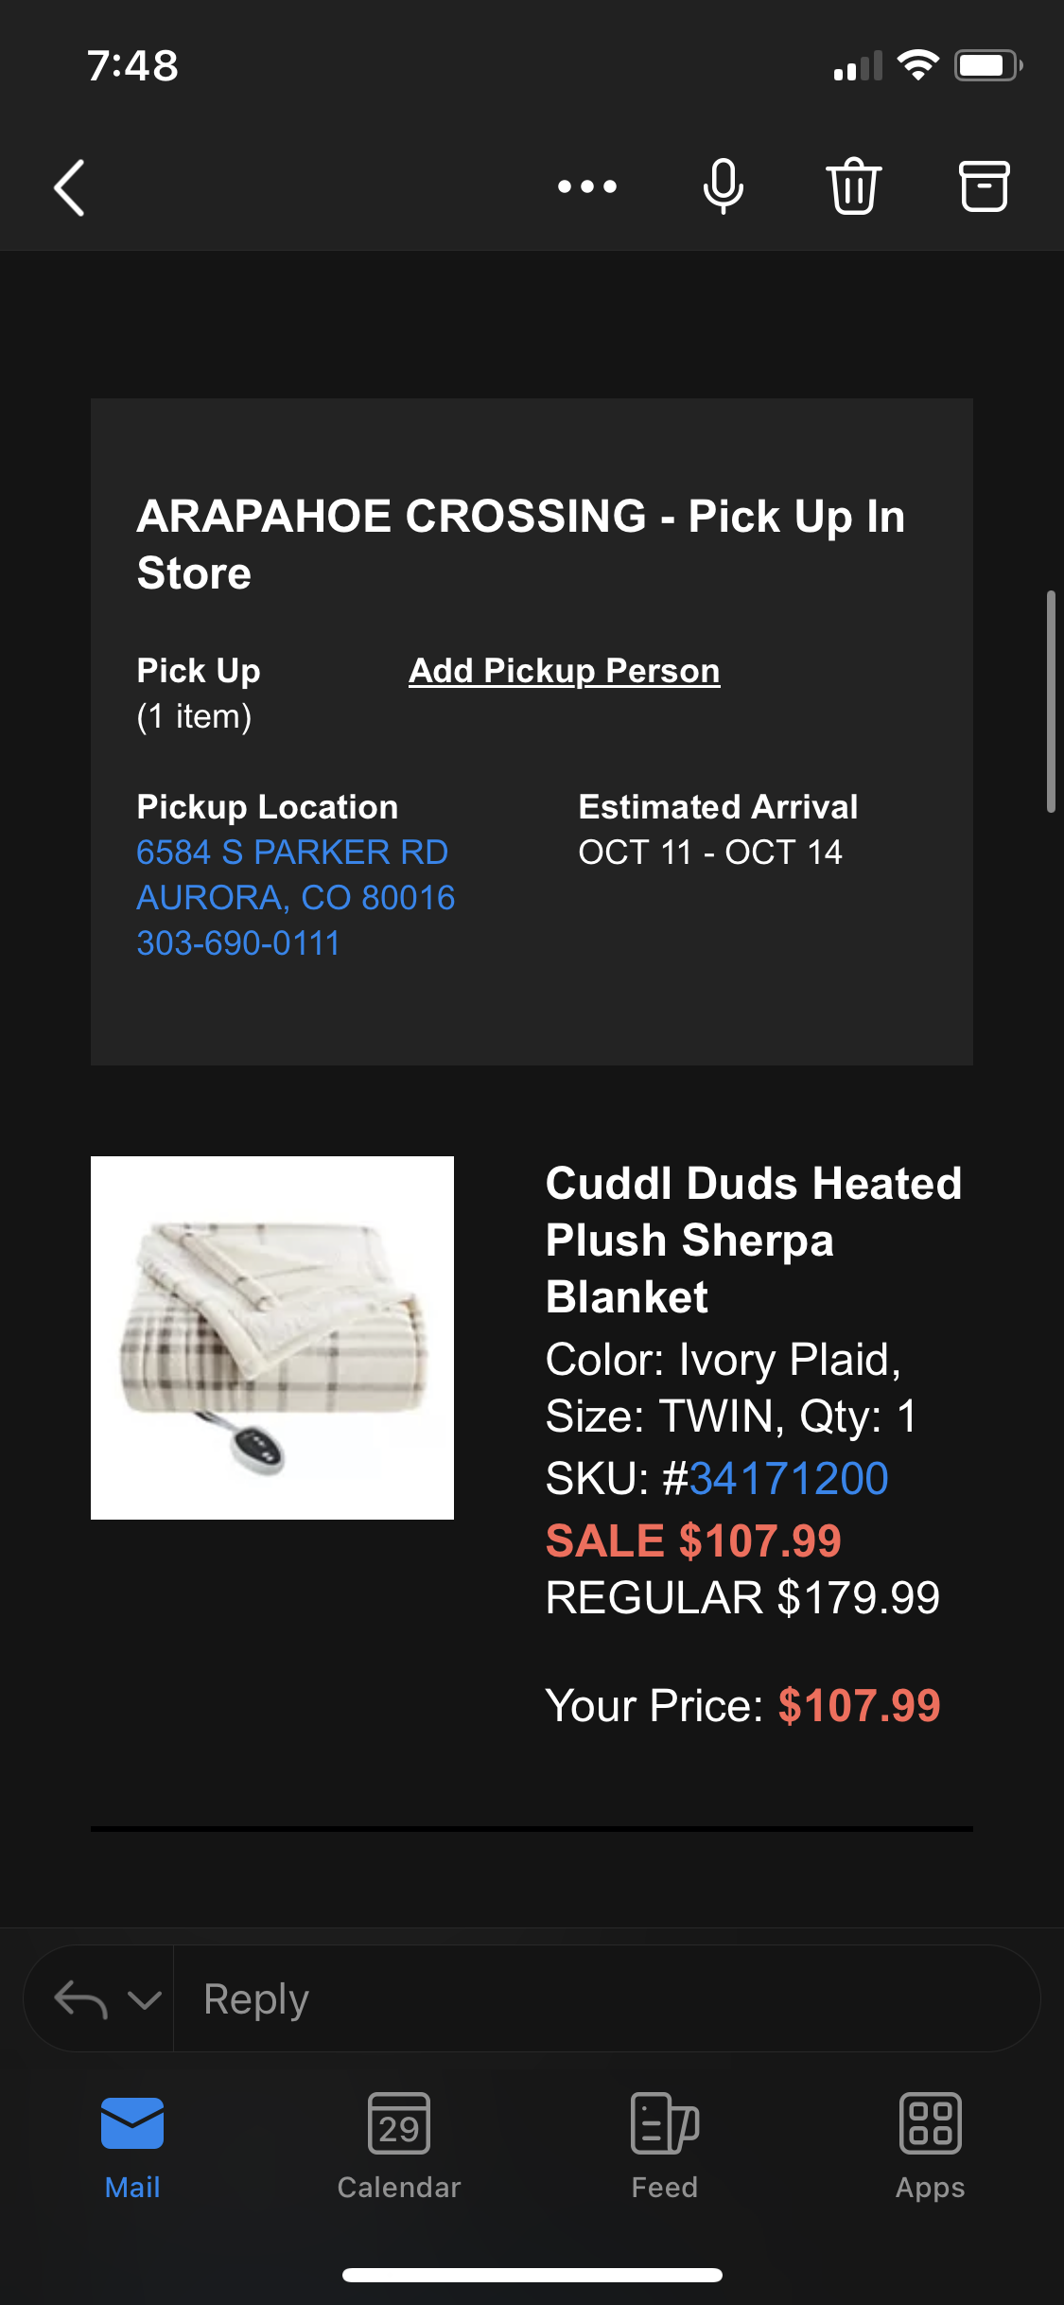View the heated blanket product thumbnail

272,1338
